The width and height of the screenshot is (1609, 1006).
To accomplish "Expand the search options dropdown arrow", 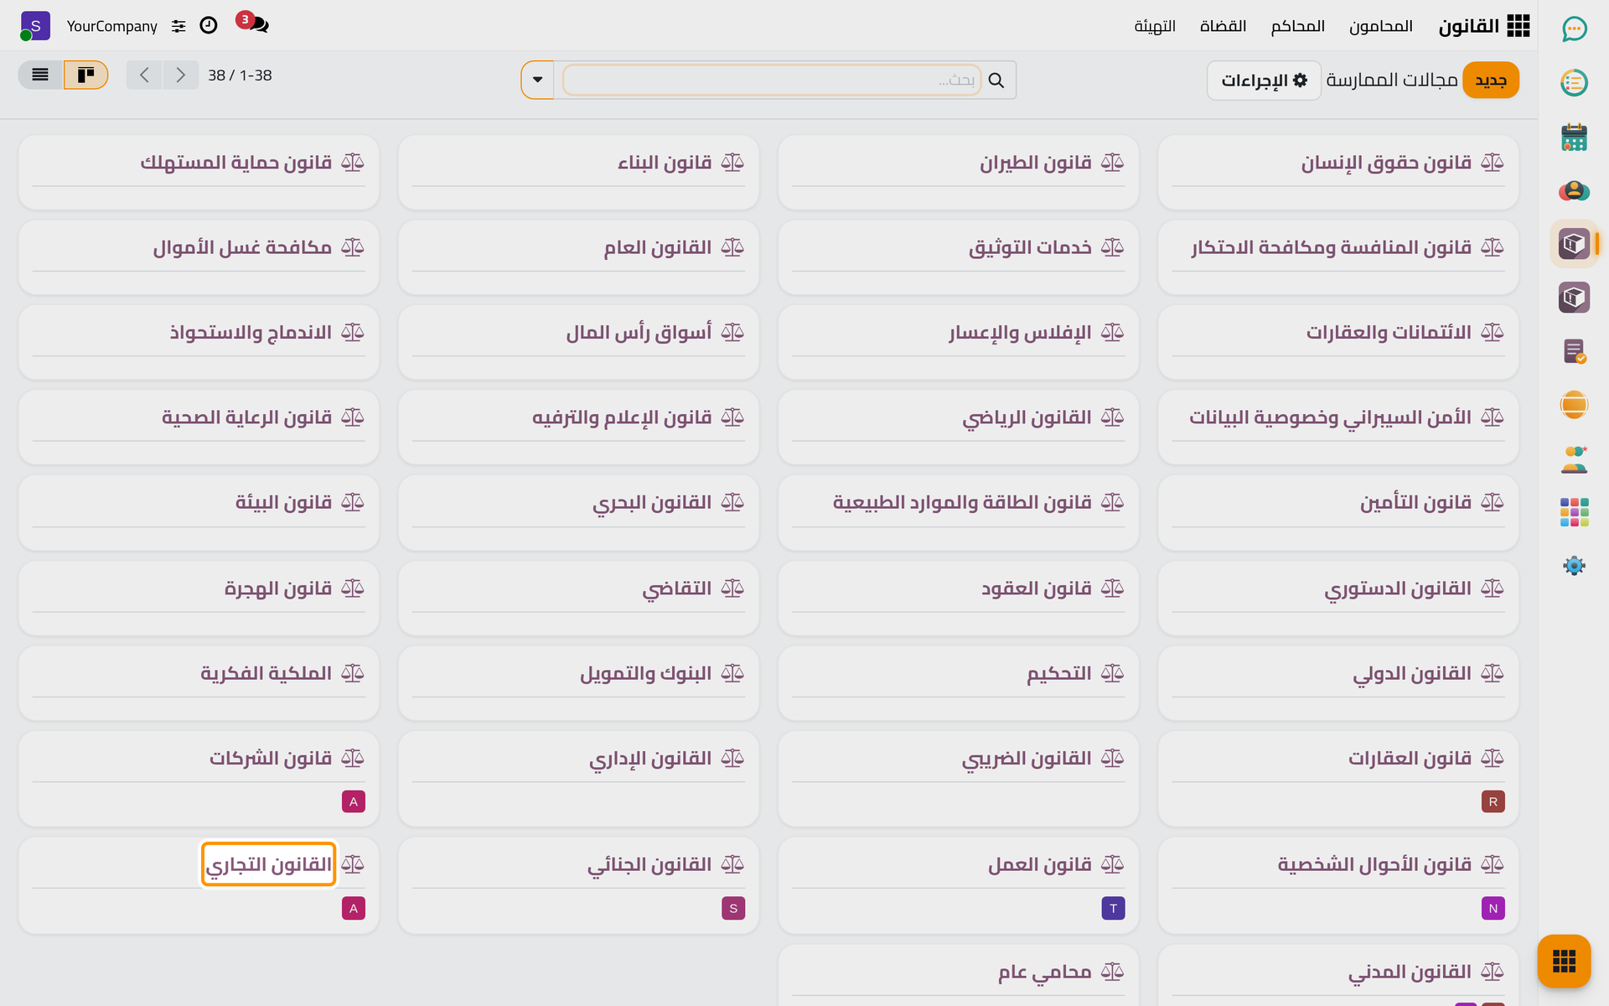I will 537,80.
